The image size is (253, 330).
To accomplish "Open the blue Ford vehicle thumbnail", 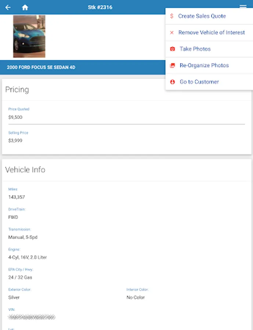I will coord(29,36).
